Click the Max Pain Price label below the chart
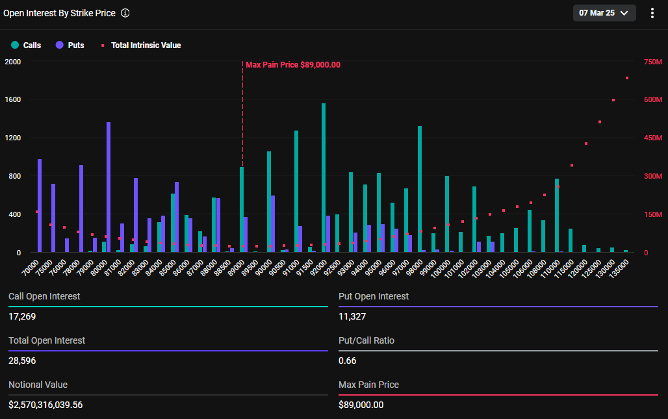This screenshot has height=419, width=668. pos(369,385)
